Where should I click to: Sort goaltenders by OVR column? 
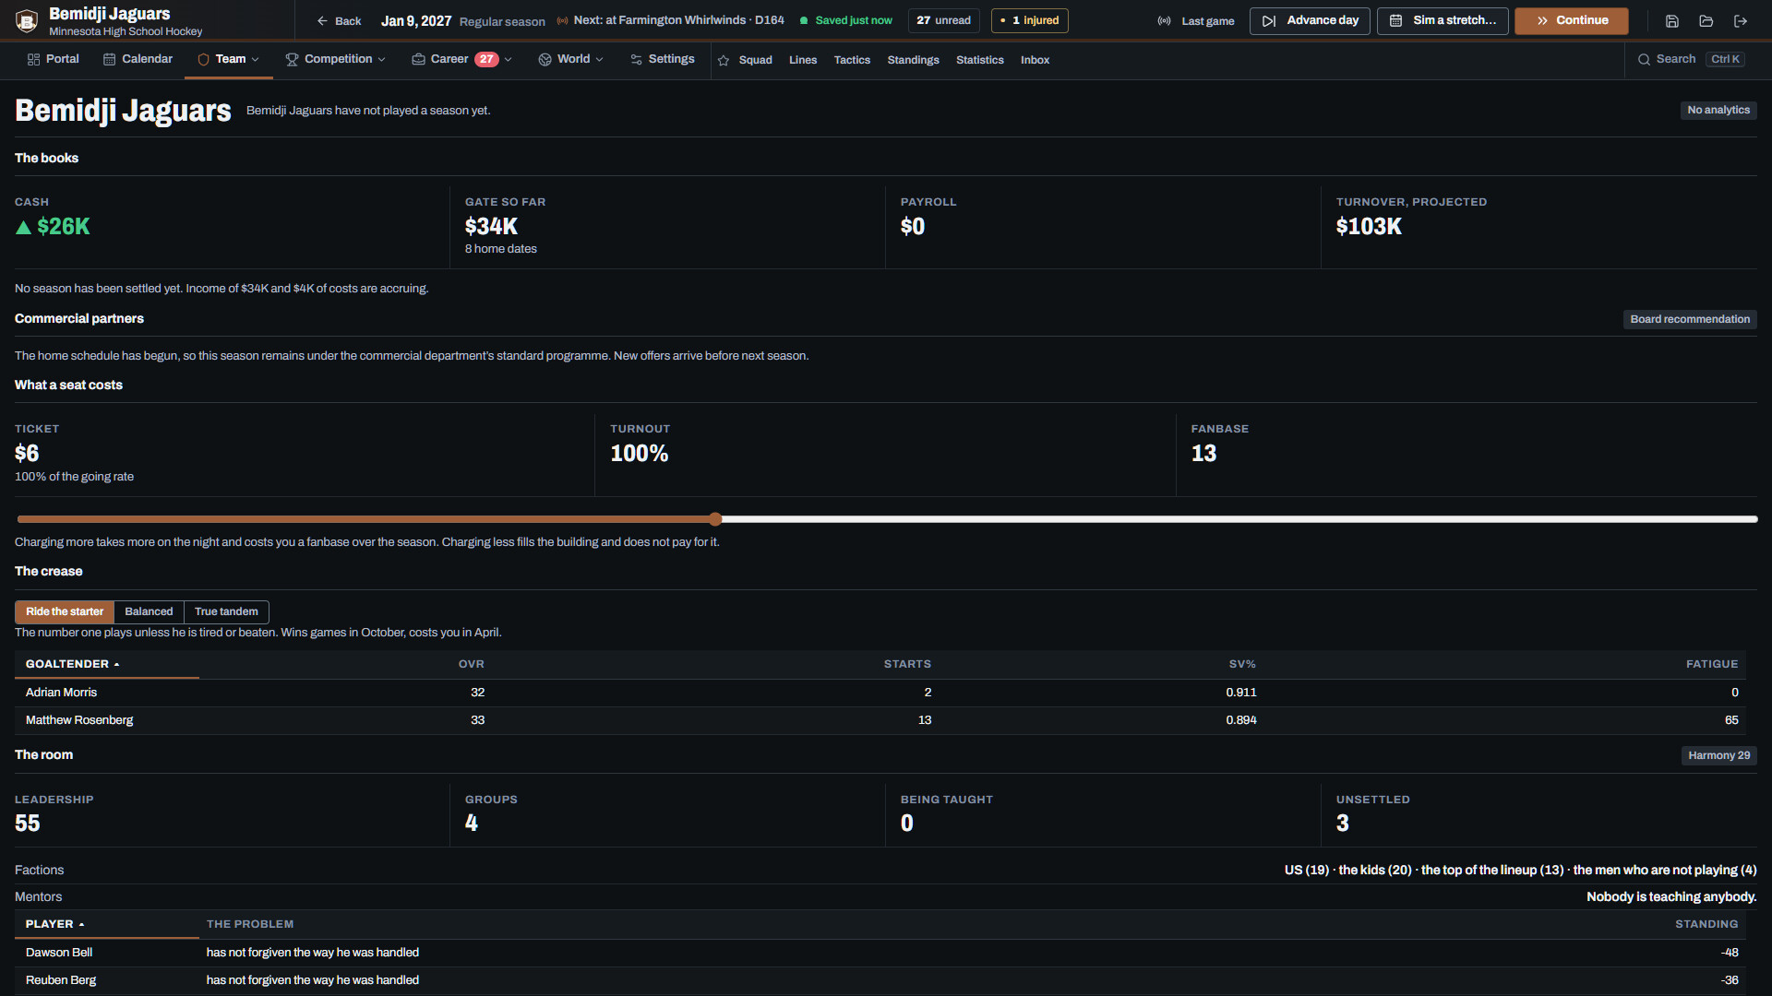click(471, 664)
